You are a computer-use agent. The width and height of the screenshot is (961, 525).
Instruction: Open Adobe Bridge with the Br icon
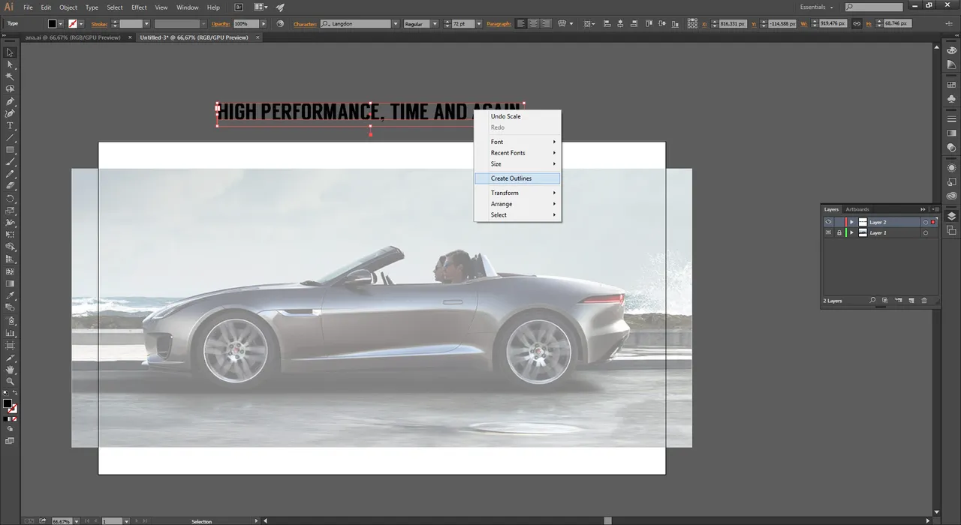[x=239, y=7]
